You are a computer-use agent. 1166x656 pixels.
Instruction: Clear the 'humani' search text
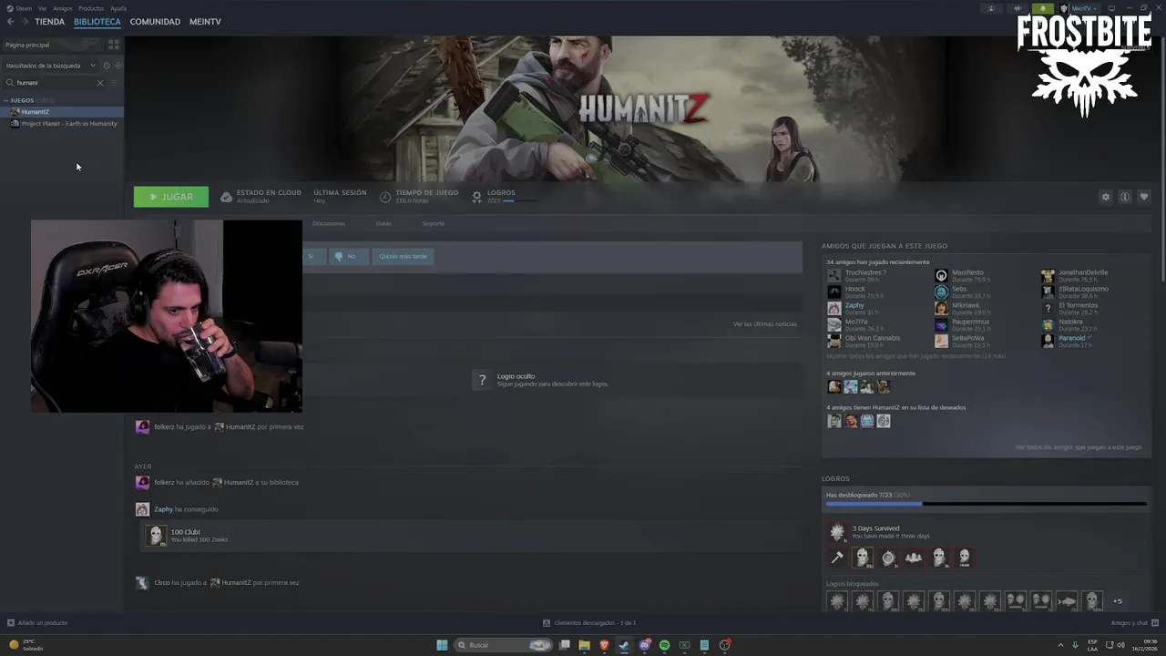tap(100, 83)
